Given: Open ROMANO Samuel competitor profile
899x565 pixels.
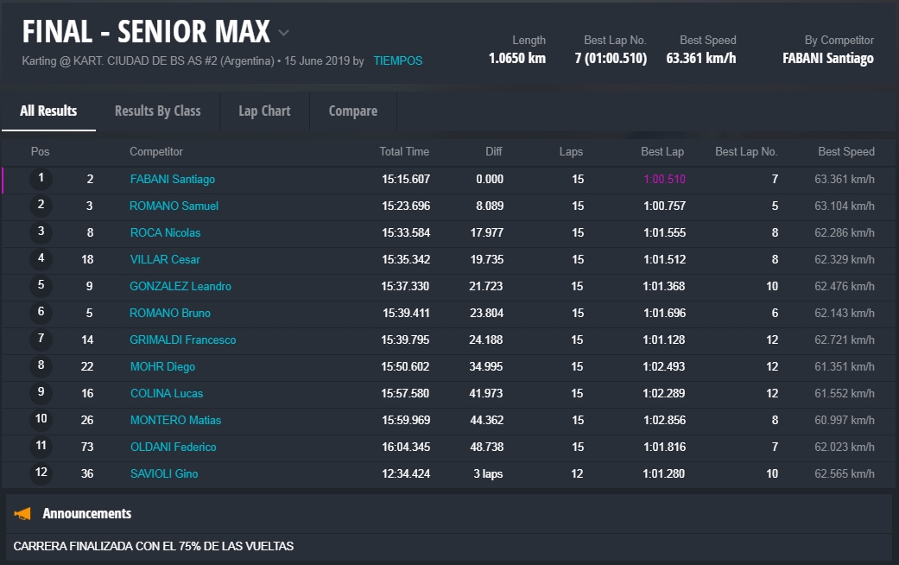Looking at the screenshot, I should tap(174, 206).
